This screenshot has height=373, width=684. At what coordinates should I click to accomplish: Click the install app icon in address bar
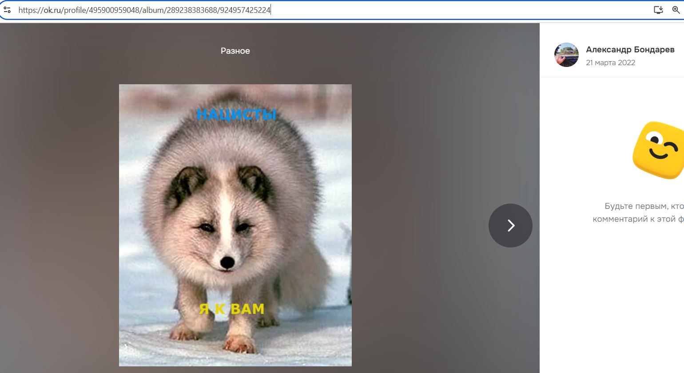coord(658,10)
